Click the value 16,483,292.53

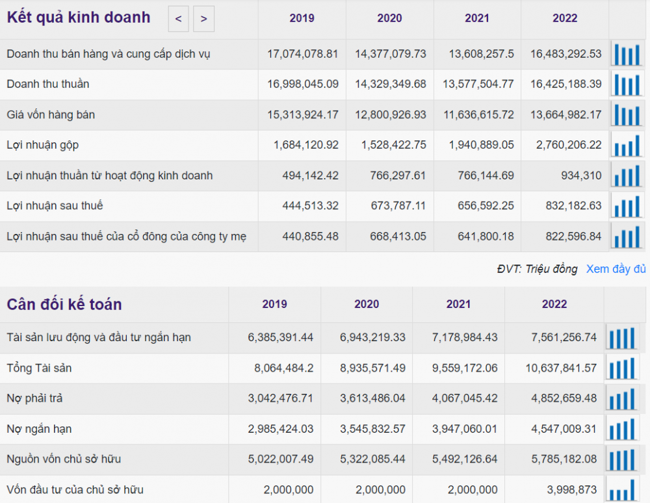pyautogui.click(x=566, y=54)
